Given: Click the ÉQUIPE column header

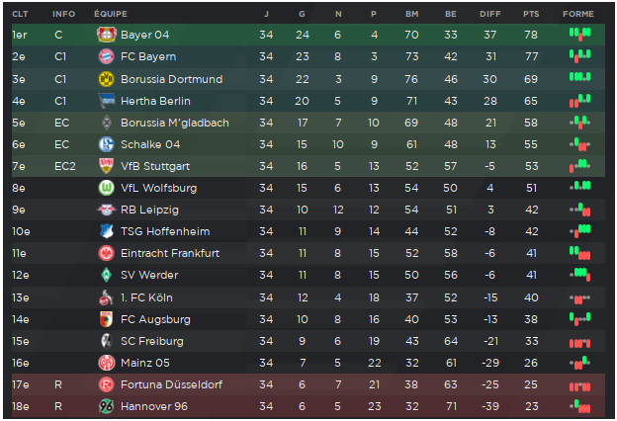Looking at the screenshot, I should pos(111,14).
